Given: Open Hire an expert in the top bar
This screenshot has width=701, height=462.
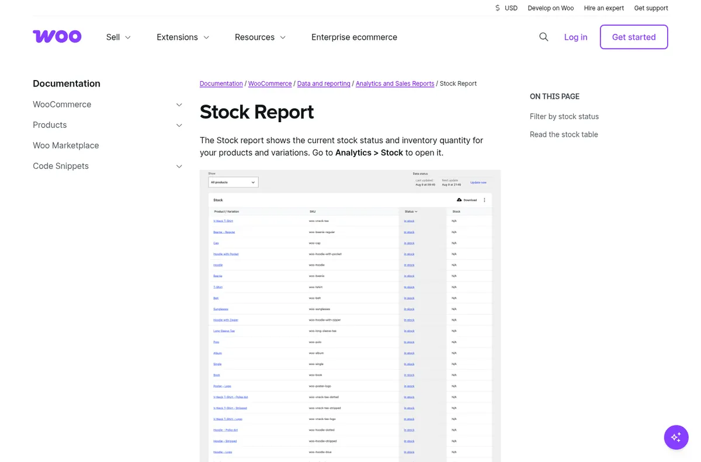Looking at the screenshot, I should (x=604, y=8).
